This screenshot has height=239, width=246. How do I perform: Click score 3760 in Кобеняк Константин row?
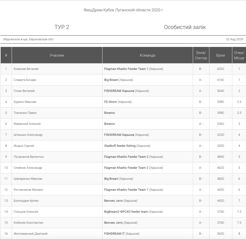coord(221,223)
